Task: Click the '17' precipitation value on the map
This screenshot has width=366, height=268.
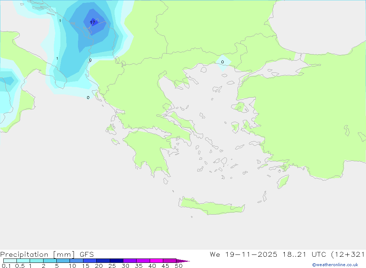Action: tap(93, 22)
